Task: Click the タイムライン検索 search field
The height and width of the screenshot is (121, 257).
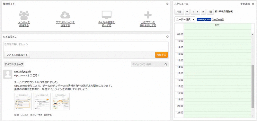Action: click(147, 64)
